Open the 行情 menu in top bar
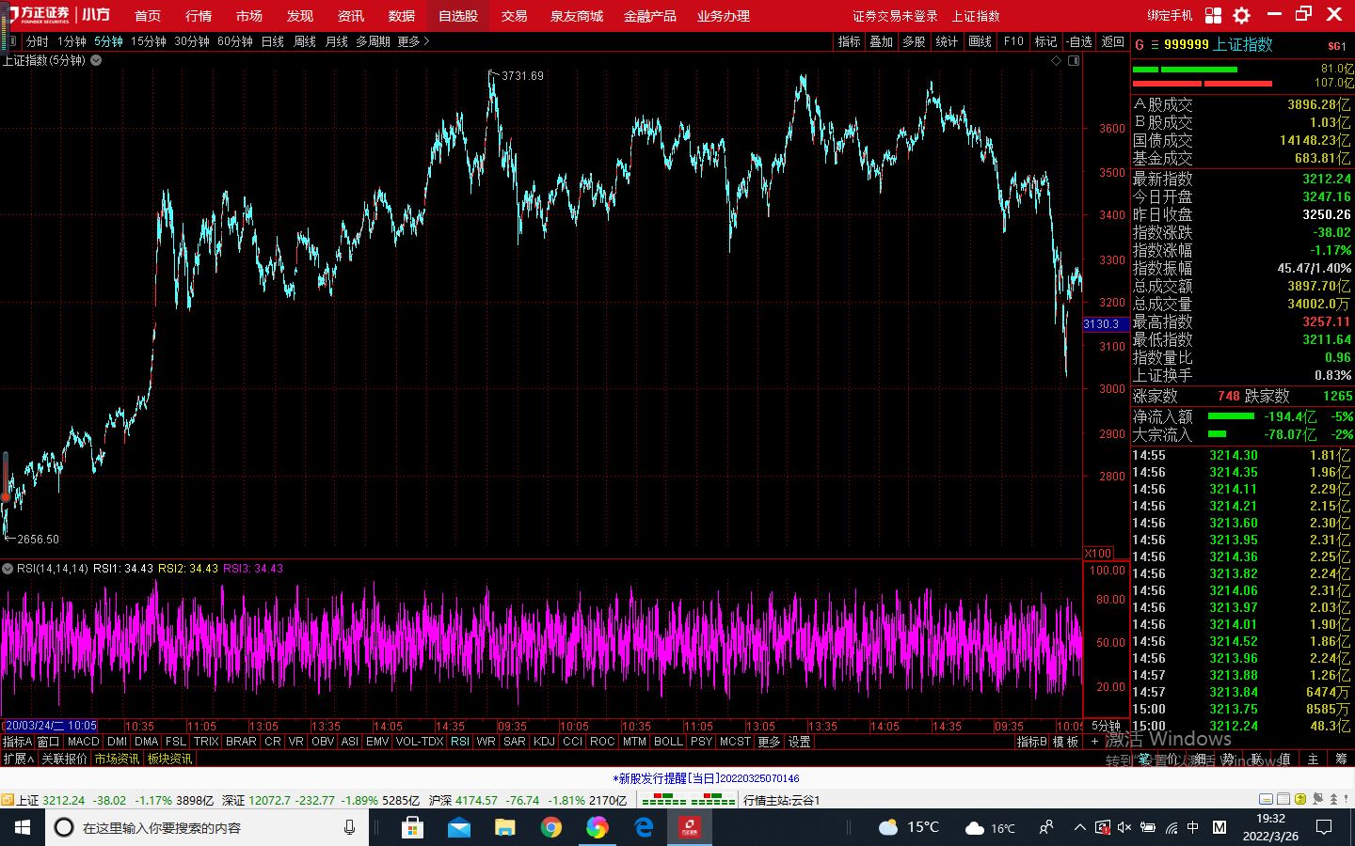Viewport: 1355px width, 846px height. [198, 16]
